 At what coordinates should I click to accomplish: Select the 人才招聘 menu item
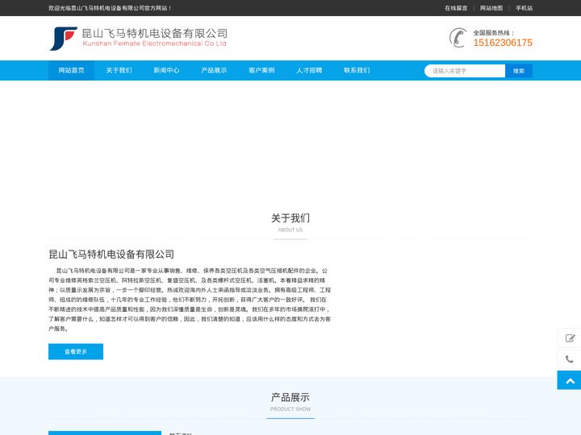pos(309,70)
